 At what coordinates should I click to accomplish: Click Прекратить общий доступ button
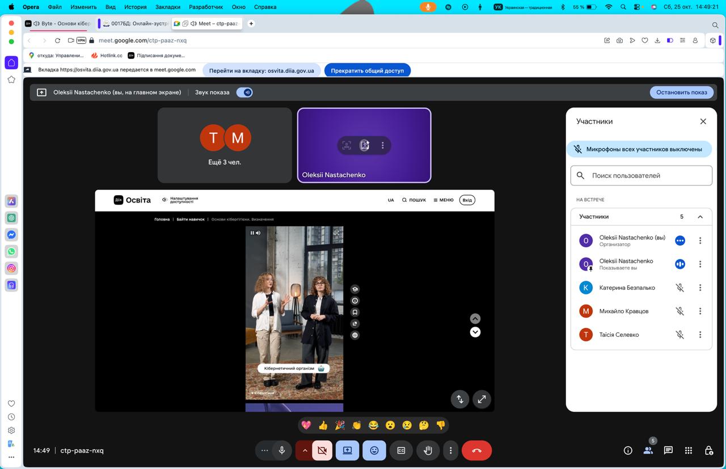point(367,70)
